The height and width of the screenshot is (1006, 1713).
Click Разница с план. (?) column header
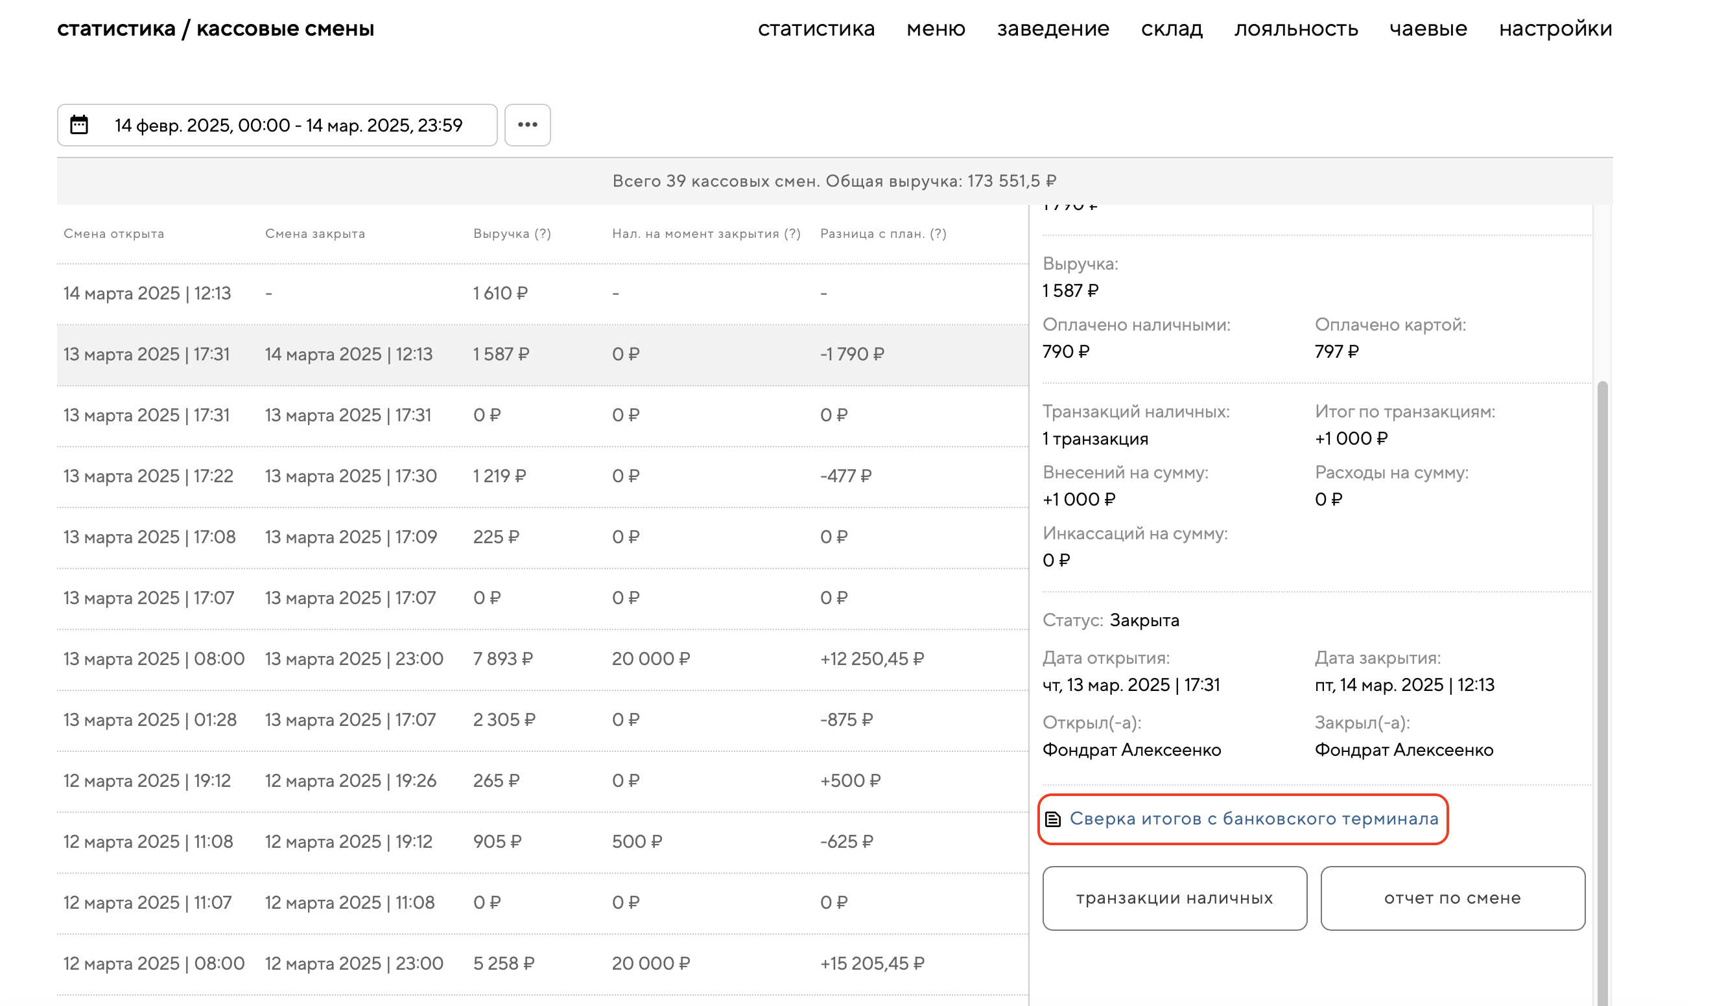[883, 234]
